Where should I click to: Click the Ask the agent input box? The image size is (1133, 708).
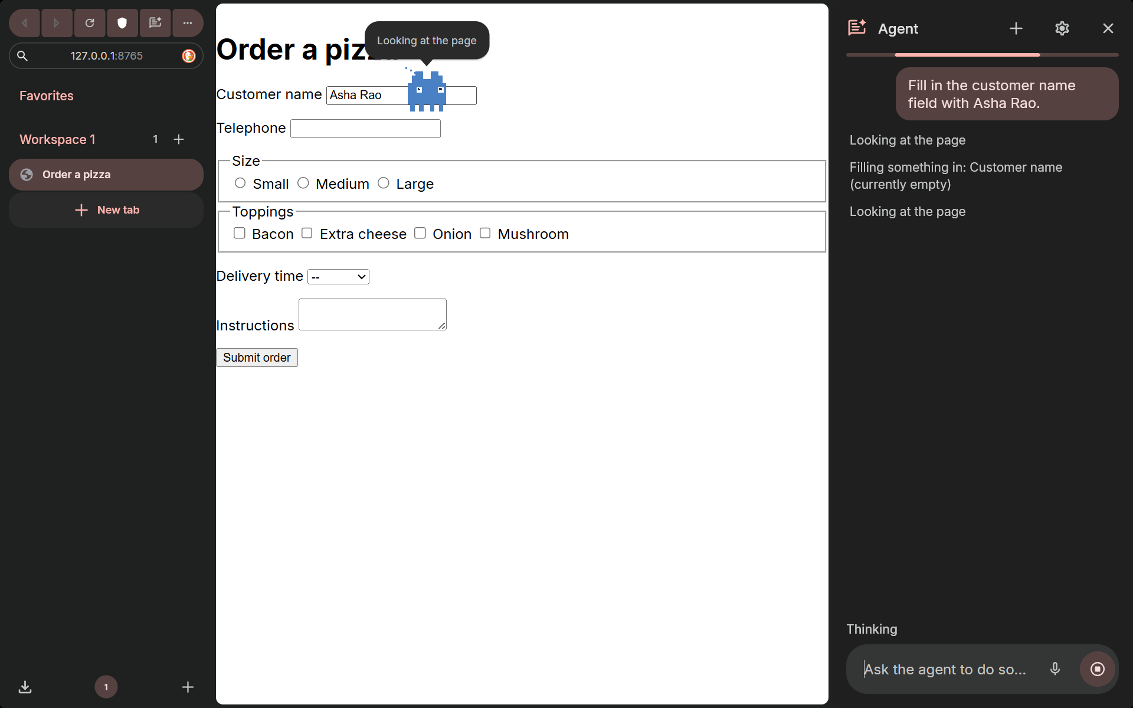coord(945,669)
